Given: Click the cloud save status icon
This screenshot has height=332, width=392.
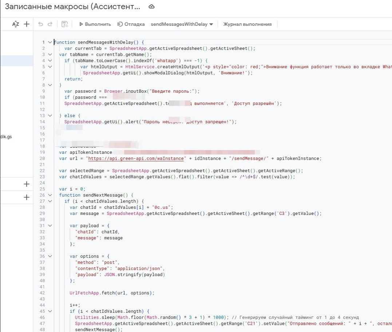Looking at the screenshot, I should pyautogui.click(x=151, y=7).
